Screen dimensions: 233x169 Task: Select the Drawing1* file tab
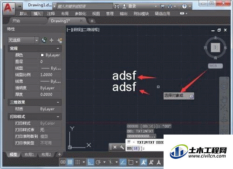click(x=60, y=21)
